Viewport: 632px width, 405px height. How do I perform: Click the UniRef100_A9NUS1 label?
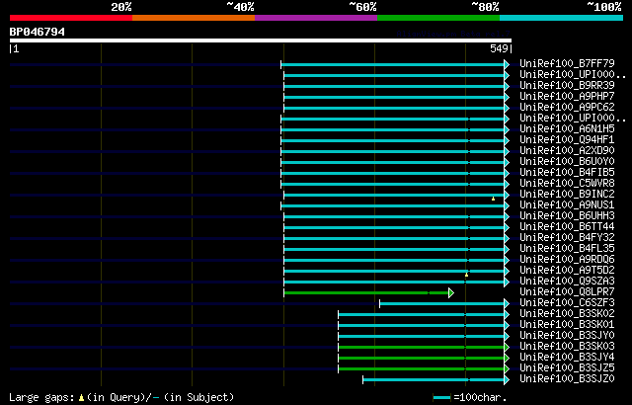click(x=567, y=205)
